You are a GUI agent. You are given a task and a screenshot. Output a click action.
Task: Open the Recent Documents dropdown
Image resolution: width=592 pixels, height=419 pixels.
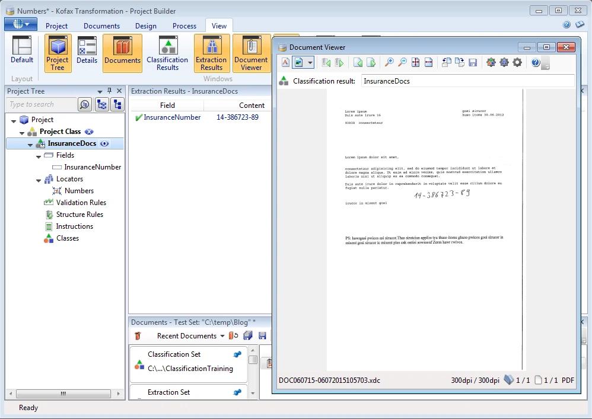222,336
